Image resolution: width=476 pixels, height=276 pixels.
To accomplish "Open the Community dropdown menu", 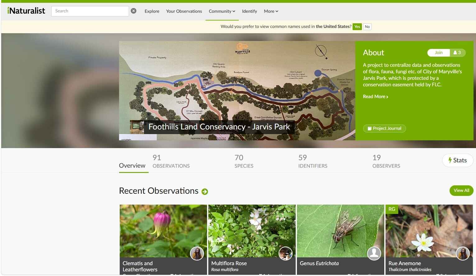I will coord(222,11).
